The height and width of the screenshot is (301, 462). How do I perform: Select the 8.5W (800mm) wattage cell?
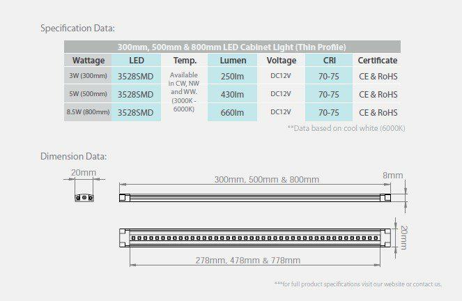click(x=88, y=112)
